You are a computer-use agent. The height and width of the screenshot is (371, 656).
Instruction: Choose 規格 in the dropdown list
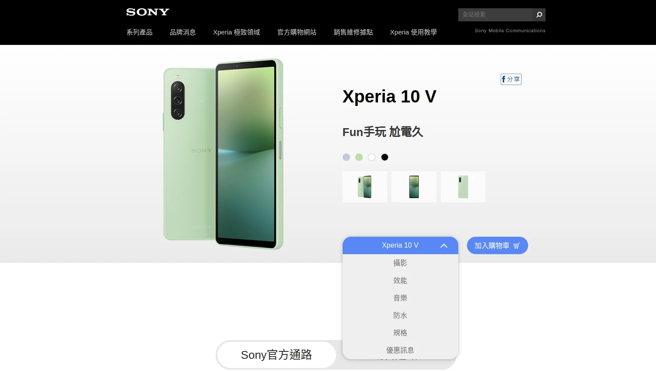click(x=400, y=333)
